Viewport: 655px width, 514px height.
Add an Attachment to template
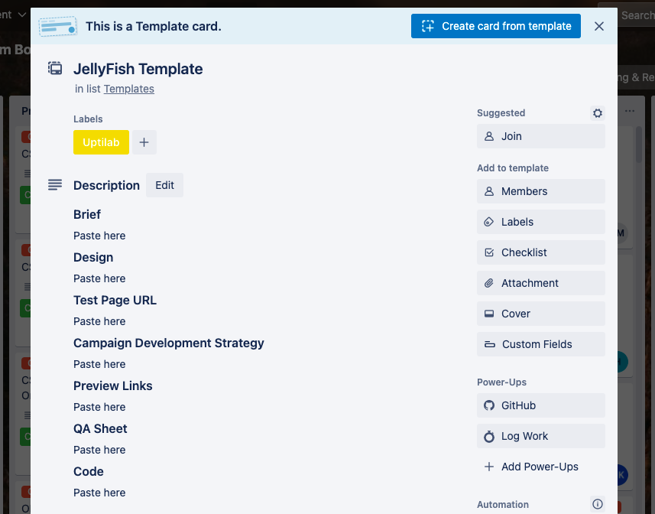540,283
